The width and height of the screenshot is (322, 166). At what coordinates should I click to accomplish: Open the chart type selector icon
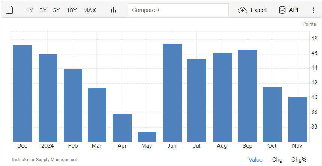pyautogui.click(x=113, y=10)
